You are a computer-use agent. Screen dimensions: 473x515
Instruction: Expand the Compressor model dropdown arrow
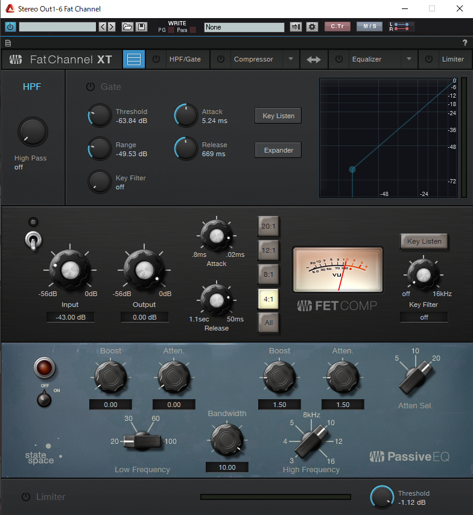click(291, 59)
